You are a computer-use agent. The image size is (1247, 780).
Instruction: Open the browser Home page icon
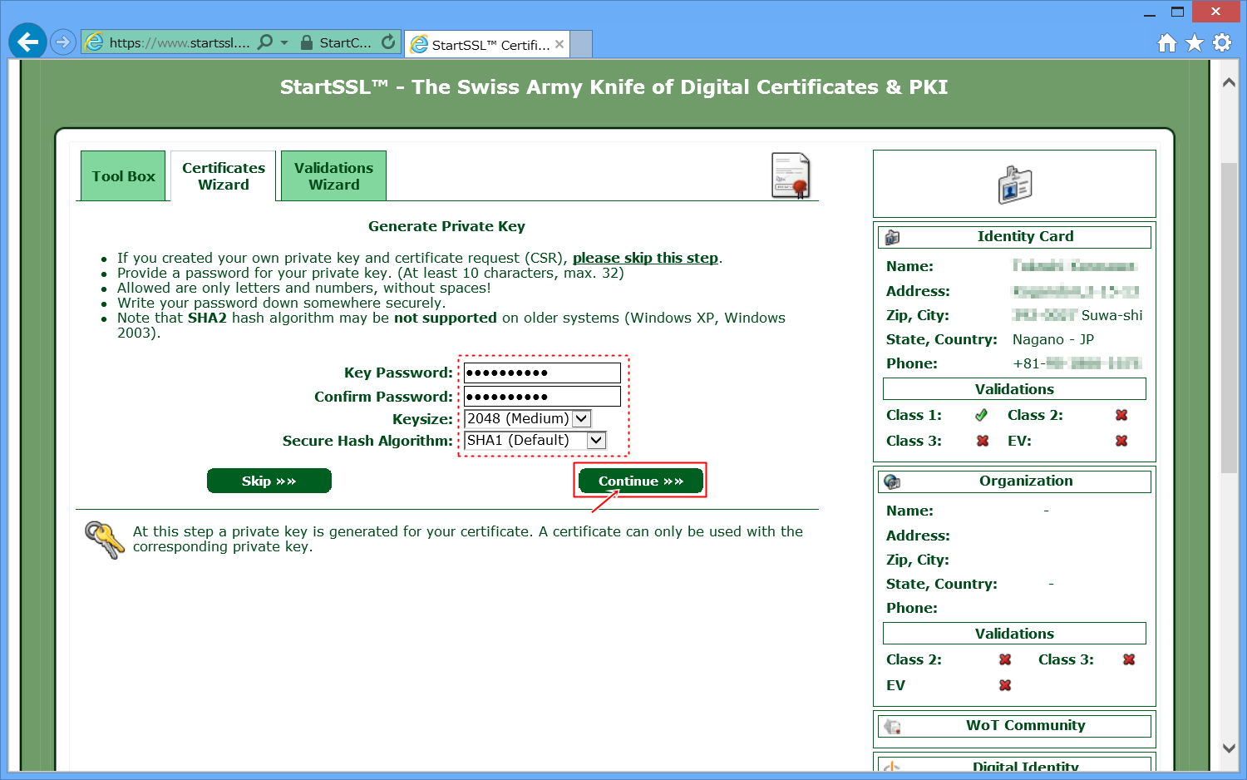point(1167,42)
